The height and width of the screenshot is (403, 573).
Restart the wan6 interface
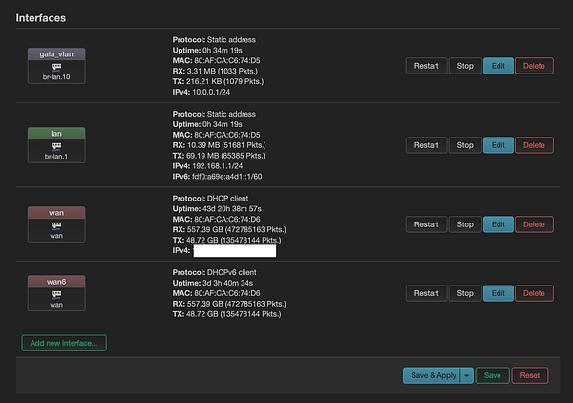426,293
